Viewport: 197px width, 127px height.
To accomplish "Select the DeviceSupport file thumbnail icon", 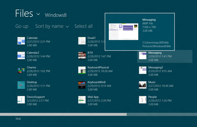I will coord(21,100).
